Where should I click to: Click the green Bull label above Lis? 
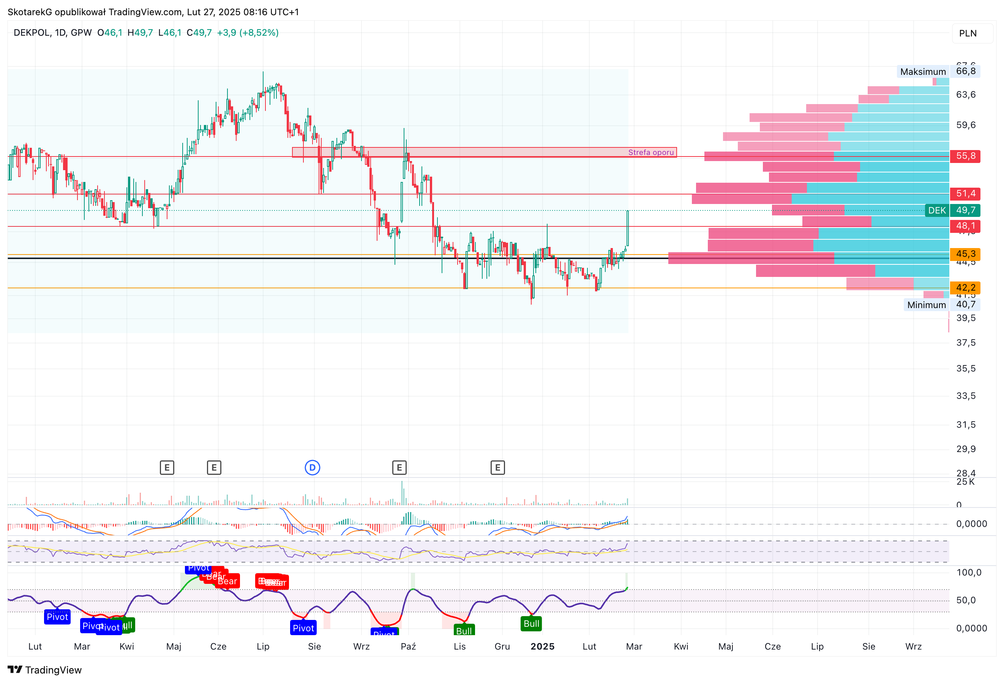pos(464,630)
